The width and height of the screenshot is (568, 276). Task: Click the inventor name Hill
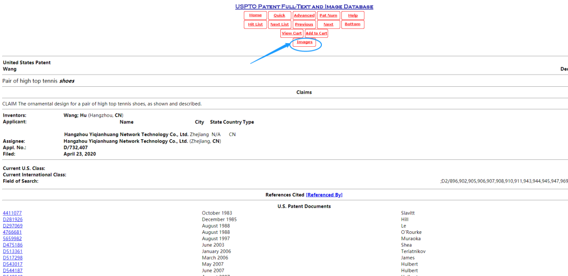coord(404,220)
